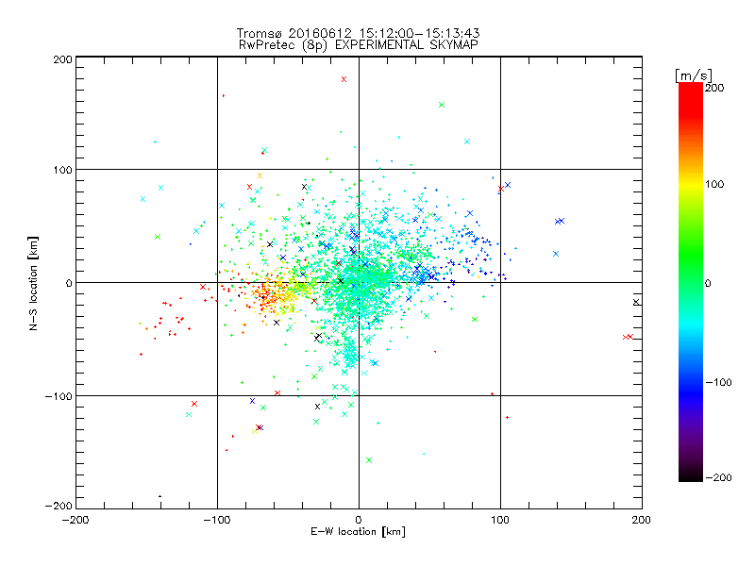The width and height of the screenshot is (755, 566).
Task: Click the x-axis tick label -100
Action: coord(217,520)
